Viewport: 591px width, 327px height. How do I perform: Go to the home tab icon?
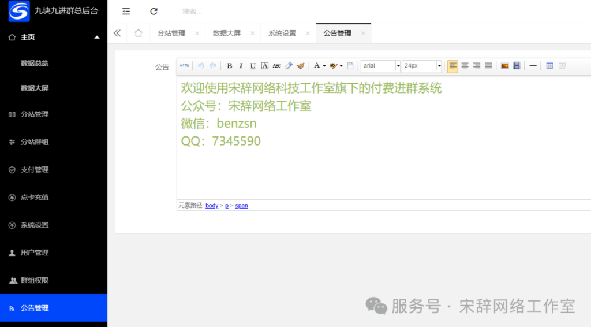point(139,33)
